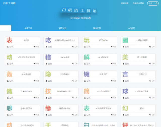
Task: Open the orange 轰 邮件轰炸机 icon
Action: click(10, 74)
